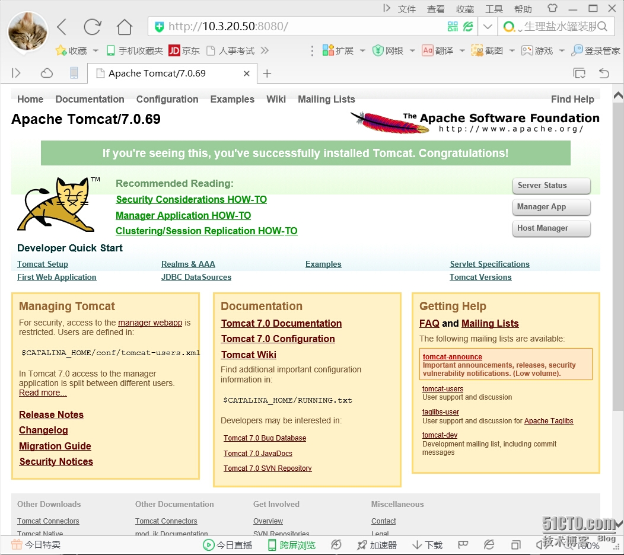Click the cloud sync icon in tab bar
Image resolution: width=624 pixels, height=555 pixels.
46,73
